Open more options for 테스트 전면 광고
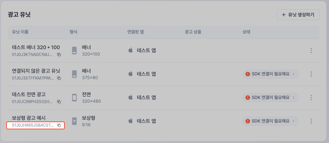 click(x=311, y=98)
